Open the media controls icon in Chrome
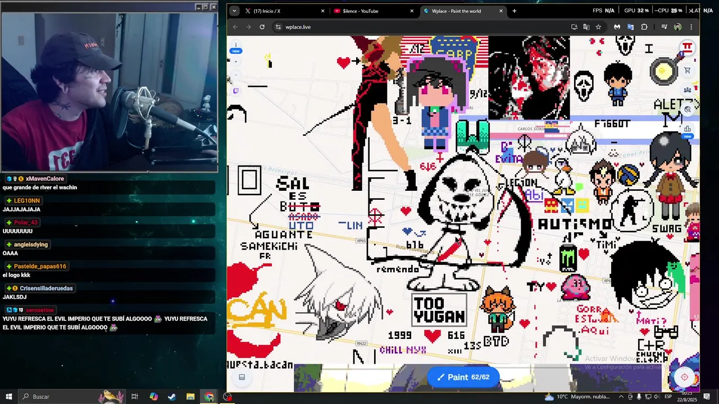 (664, 27)
